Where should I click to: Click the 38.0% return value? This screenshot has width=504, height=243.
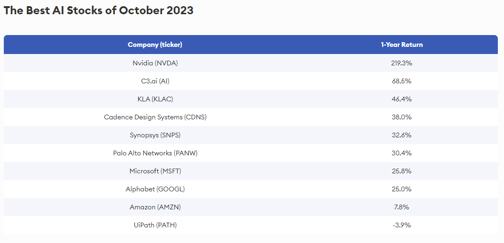pos(402,117)
